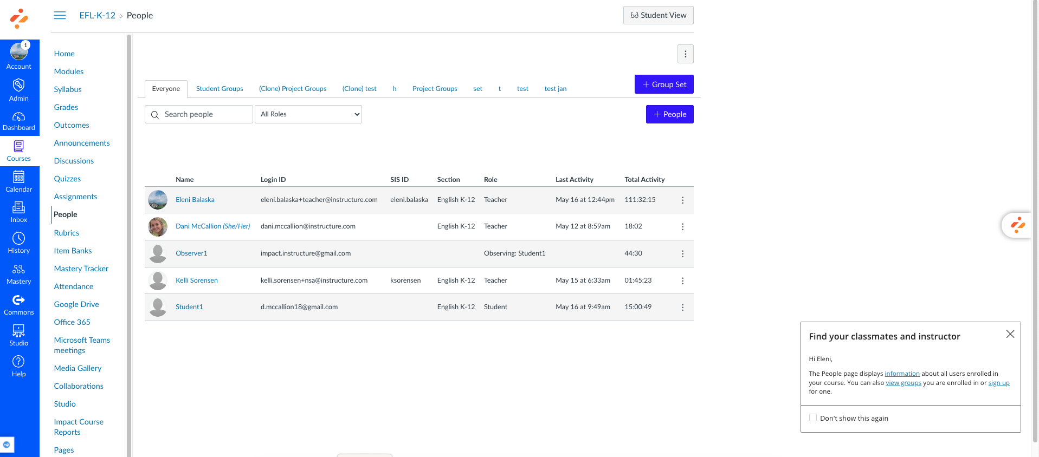Open EFL-K-12 breadcrumb link
Image resolution: width=1039 pixels, height=457 pixels.
(x=98, y=15)
